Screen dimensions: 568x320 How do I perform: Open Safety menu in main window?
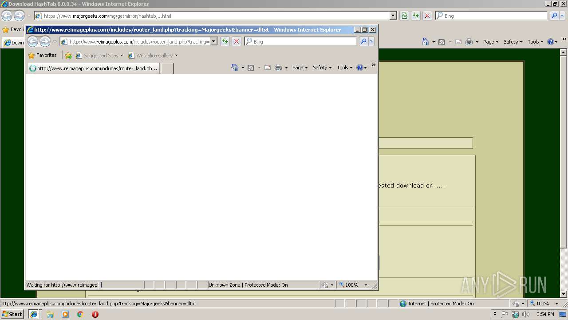tap(513, 42)
